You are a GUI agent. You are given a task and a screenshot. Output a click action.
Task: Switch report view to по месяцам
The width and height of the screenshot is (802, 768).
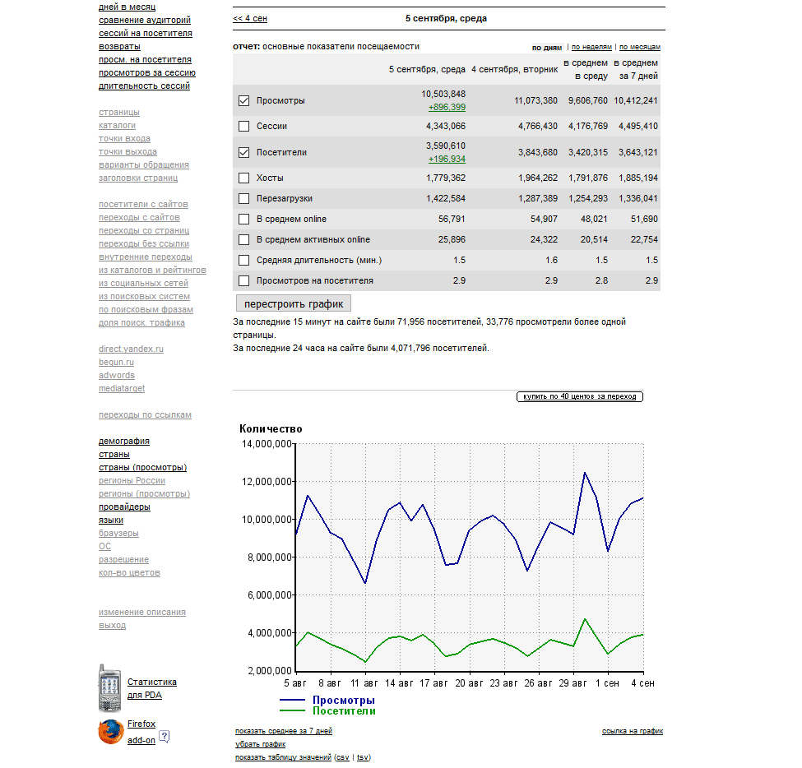[639, 48]
